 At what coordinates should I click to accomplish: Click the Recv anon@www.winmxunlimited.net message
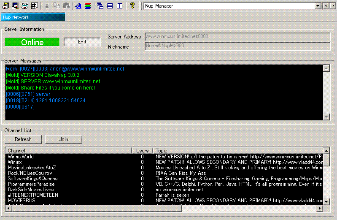(x=65, y=69)
